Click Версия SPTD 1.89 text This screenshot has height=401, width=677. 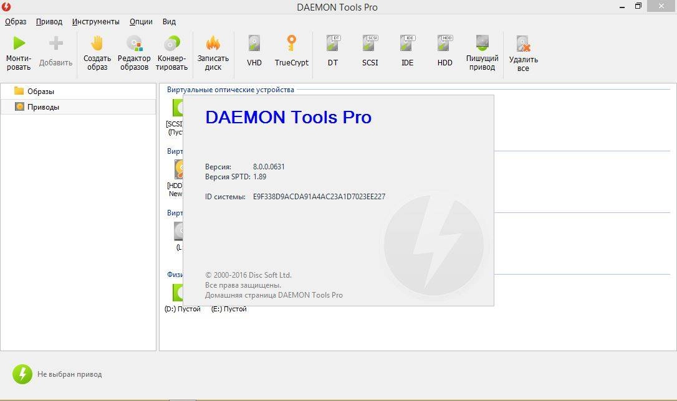point(235,177)
